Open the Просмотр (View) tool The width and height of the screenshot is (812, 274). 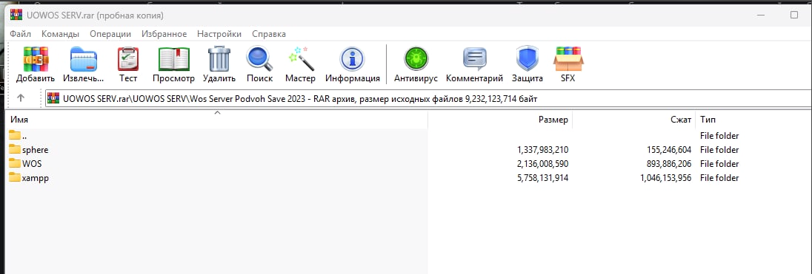(173, 64)
